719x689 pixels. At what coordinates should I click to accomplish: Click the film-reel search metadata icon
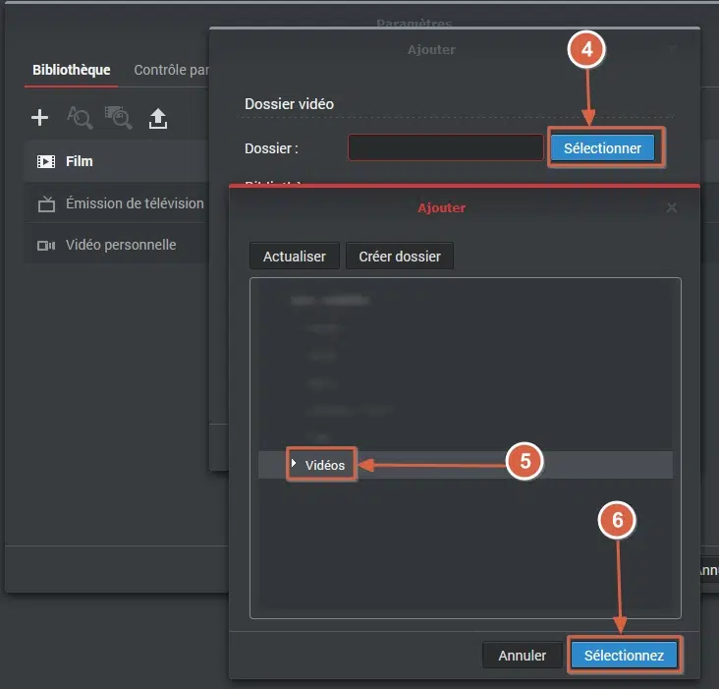click(119, 119)
